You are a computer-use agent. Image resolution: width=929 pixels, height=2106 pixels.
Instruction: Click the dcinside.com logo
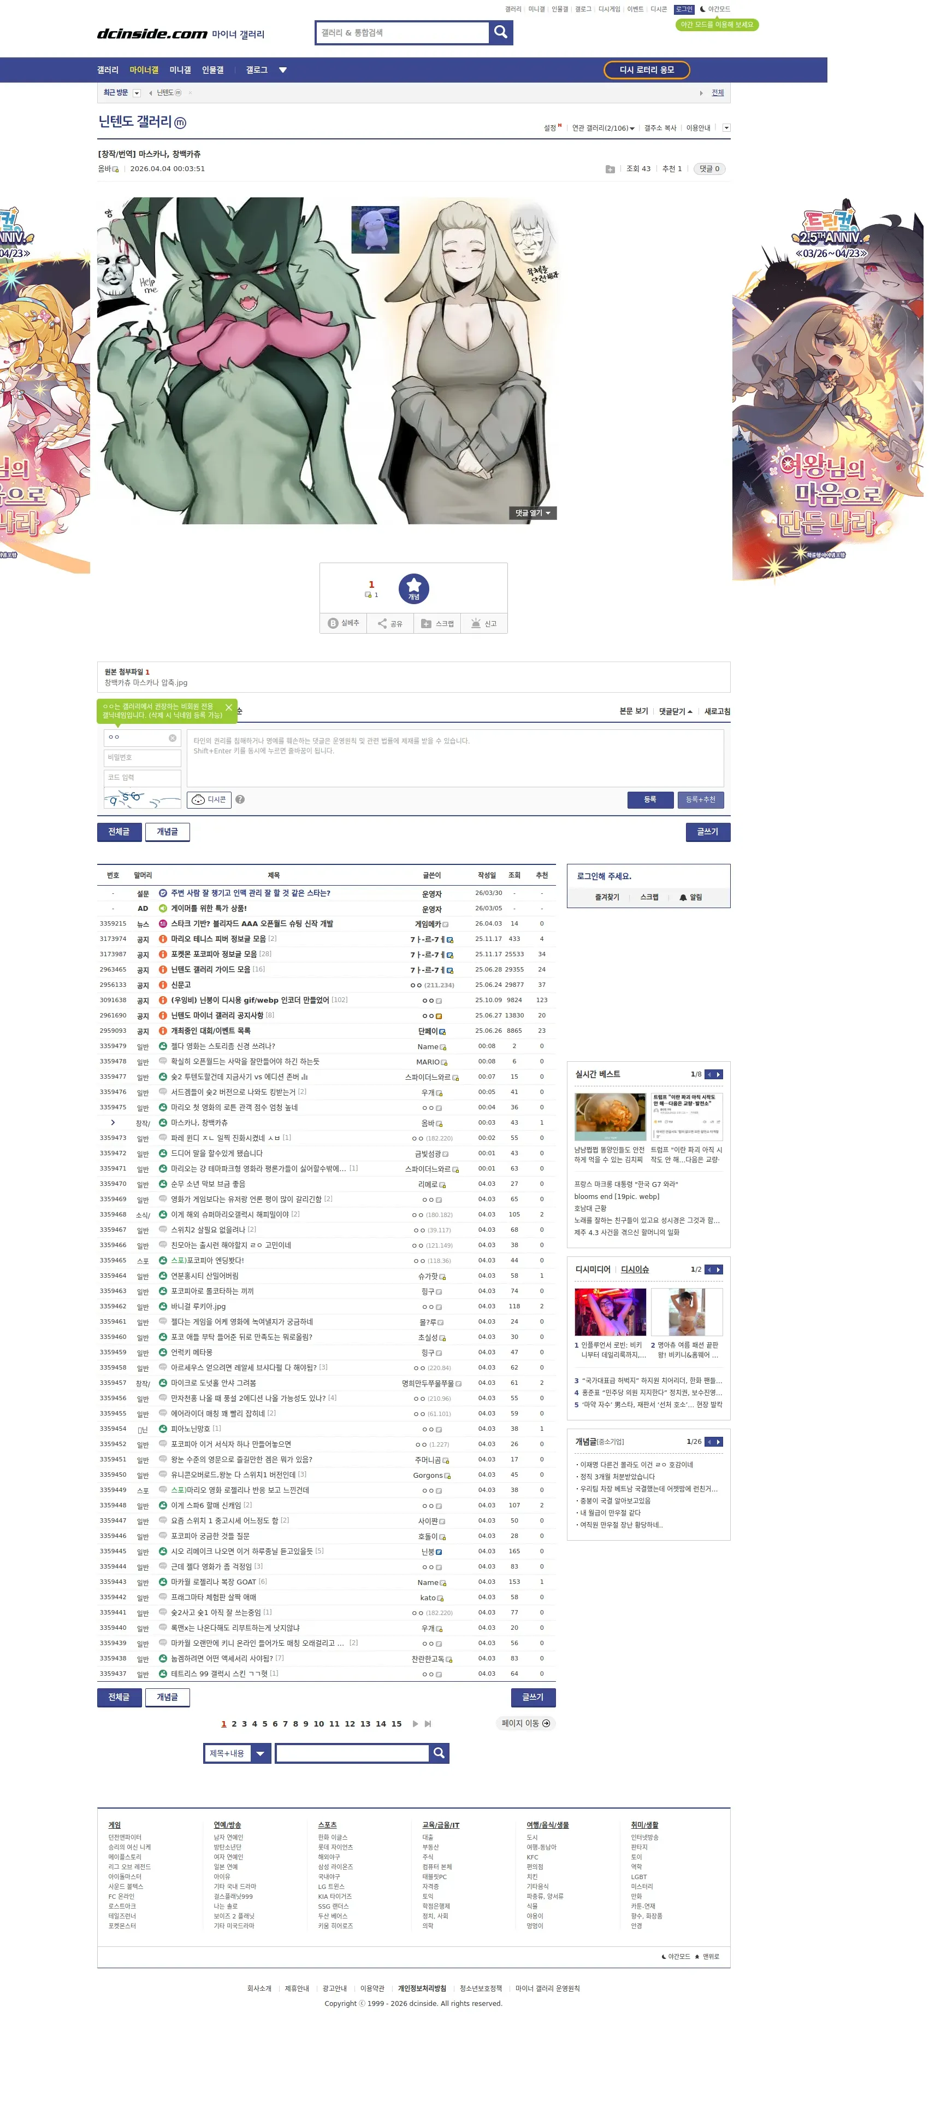[152, 33]
